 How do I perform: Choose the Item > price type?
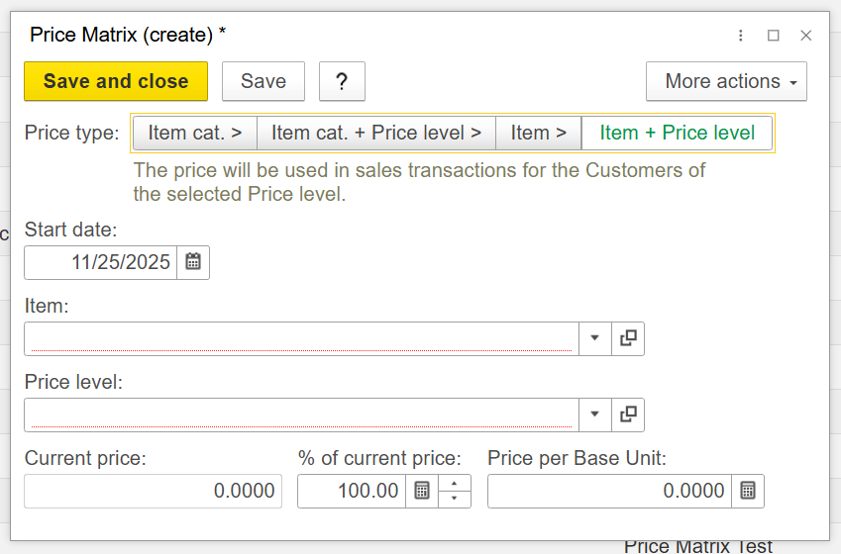coord(539,133)
